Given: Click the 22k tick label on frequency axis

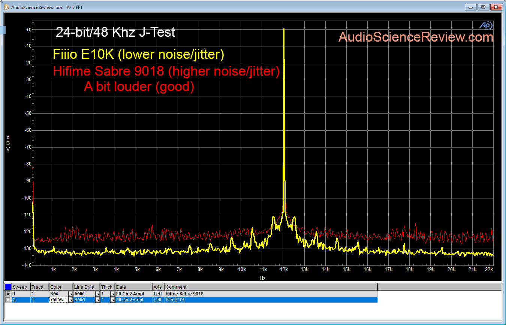Looking at the screenshot, I should coord(489,270).
